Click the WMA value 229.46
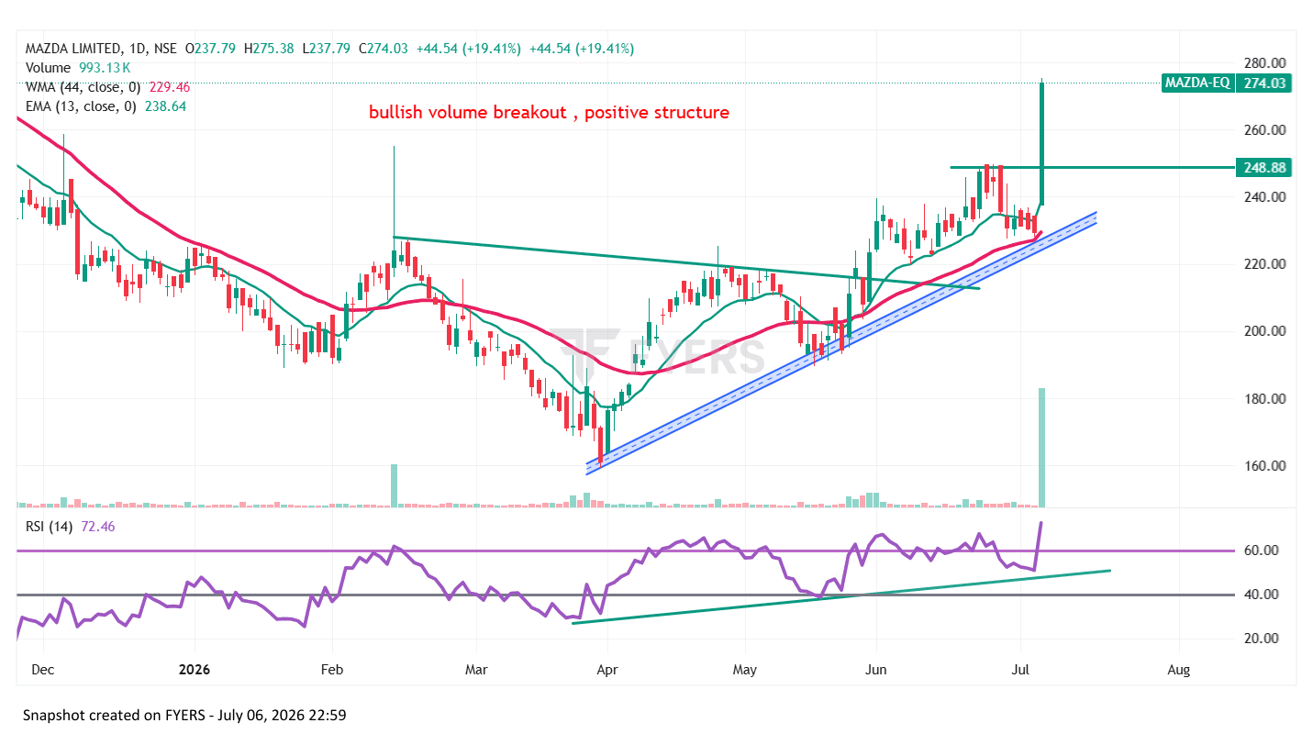The height and width of the screenshot is (734, 1313). pos(168,87)
